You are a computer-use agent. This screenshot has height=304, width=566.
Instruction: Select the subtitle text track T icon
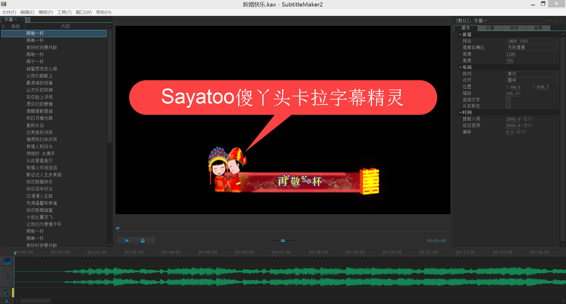tap(6, 293)
